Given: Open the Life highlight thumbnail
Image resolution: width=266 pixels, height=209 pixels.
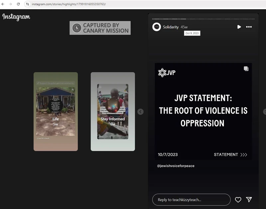Looking at the screenshot, I should point(56,112).
